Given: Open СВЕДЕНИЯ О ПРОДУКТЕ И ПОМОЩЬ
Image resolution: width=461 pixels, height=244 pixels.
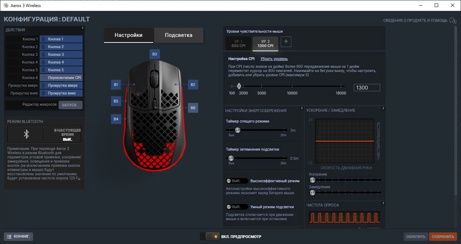Looking at the screenshot, I should 415,20.
